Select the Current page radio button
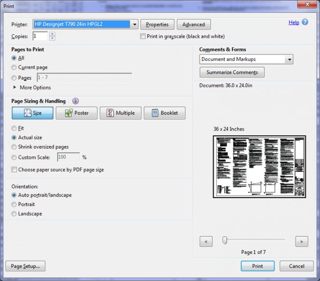The width and height of the screenshot is (320, 281). pyautogui.click(x=14, y=67)
